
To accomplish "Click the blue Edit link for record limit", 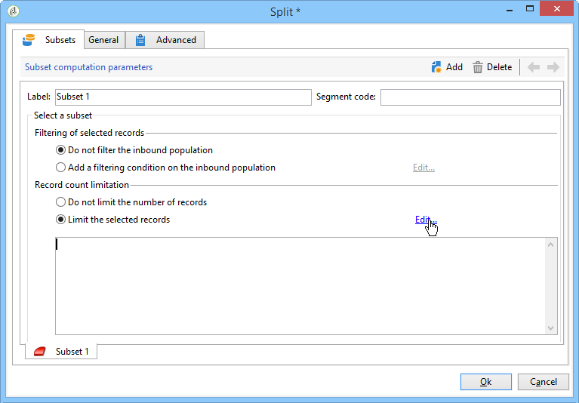I will tap(426, 220).
